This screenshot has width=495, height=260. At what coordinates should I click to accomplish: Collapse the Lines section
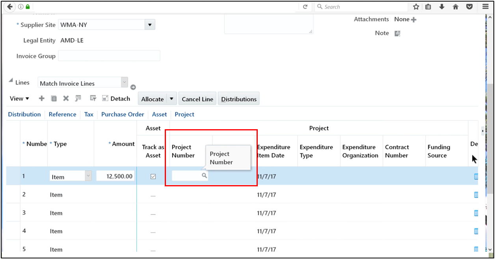(x=11, y=80)
